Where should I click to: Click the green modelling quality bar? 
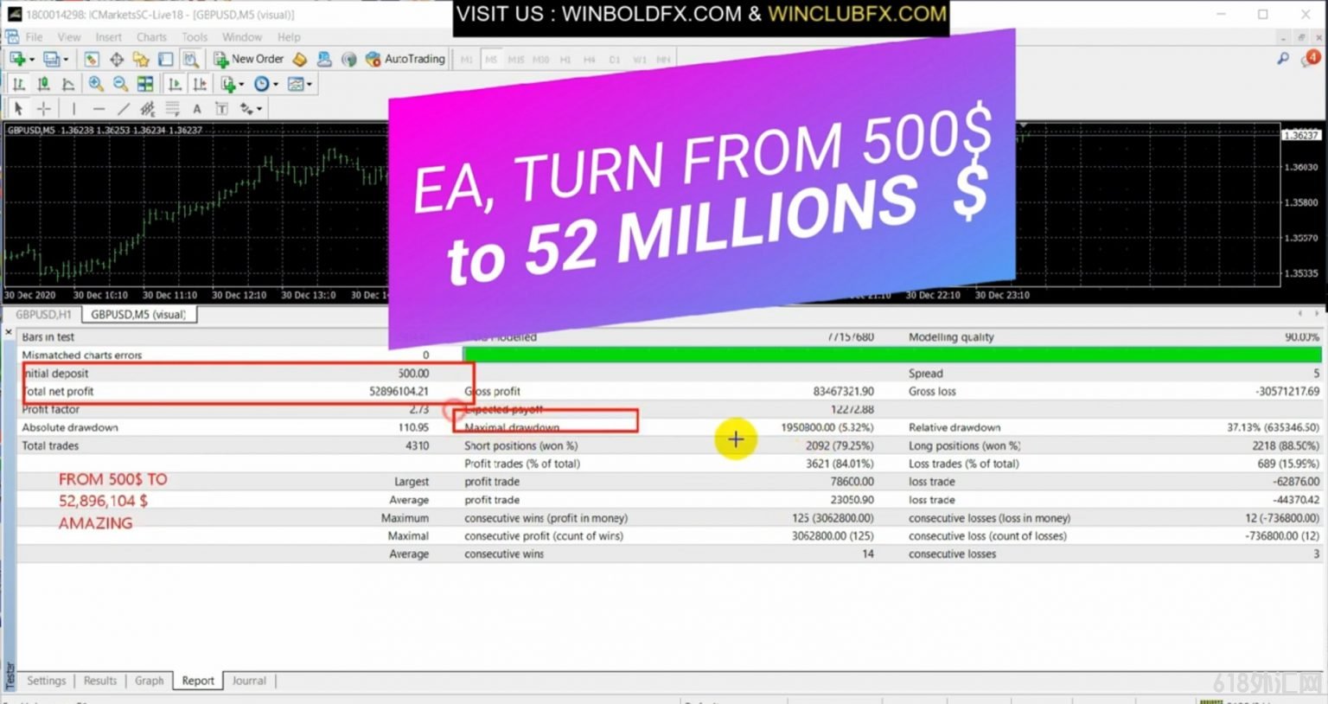(x=892, y=355)
